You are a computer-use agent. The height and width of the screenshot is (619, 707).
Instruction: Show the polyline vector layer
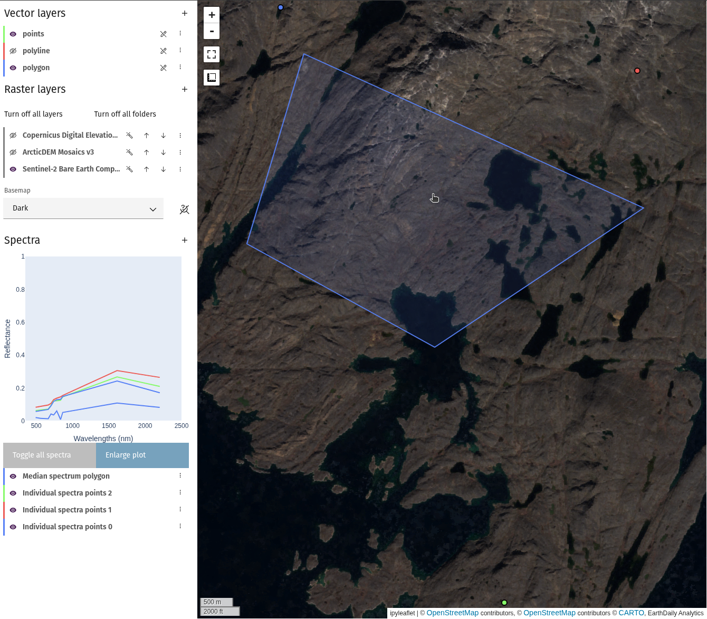pos(13,51)
